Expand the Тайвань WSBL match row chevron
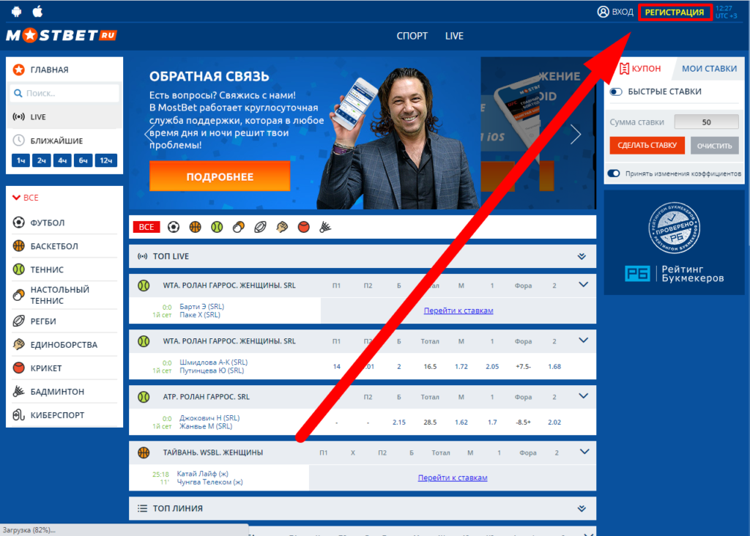 pos(584,452)
